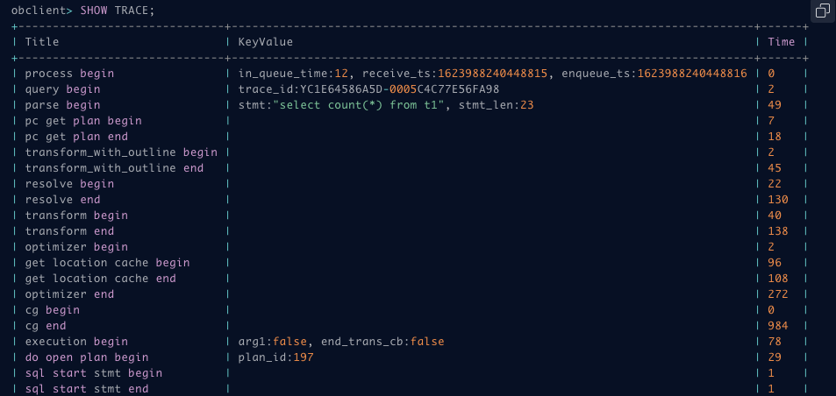Click the receive_ts timestamp value
The height and width of the screenshot is (396, 836).
coord(493,74)
